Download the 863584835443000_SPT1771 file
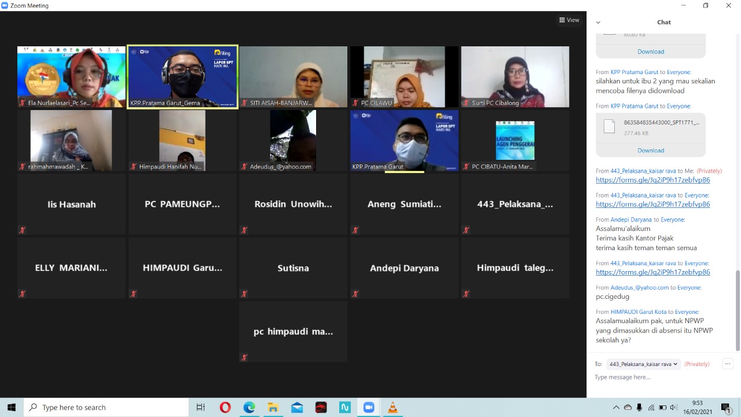The width and height of the screenshot is (741, 417). pos(651,151)
